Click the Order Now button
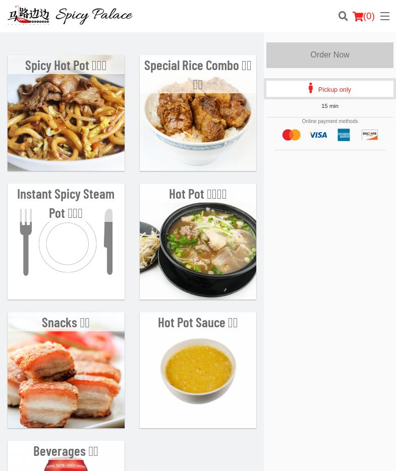 pyautogui.click(x=330, y=55)
